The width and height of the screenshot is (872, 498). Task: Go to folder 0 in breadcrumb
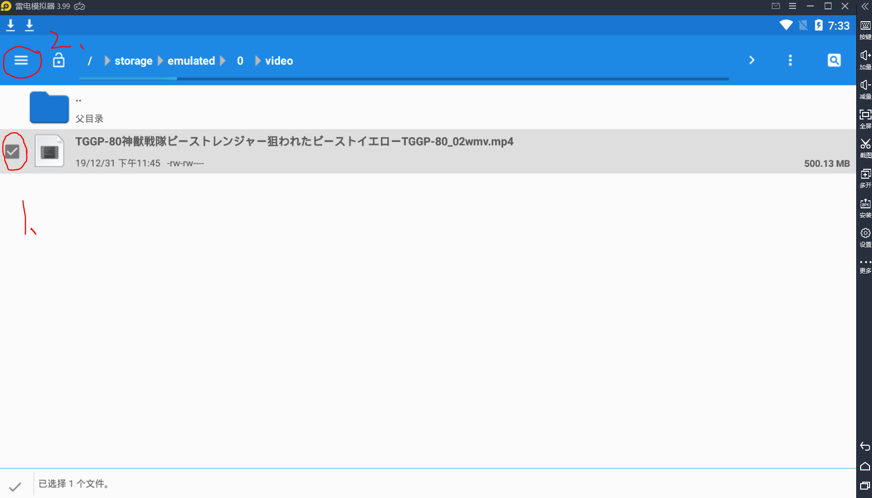point(240,61)
